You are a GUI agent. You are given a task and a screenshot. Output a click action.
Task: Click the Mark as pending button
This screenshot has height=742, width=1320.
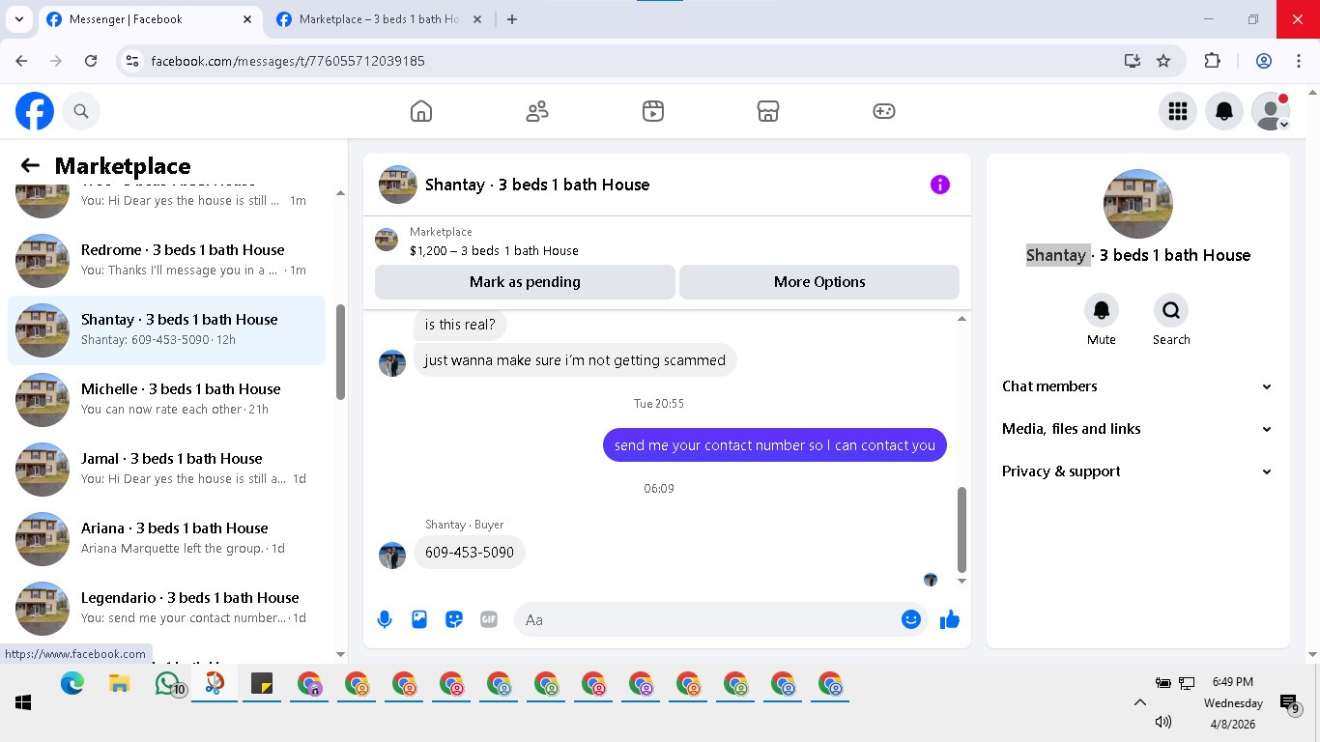tap(525, 282)
